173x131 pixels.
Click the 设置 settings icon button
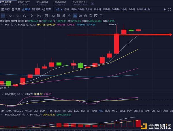[x=16, y=9]
